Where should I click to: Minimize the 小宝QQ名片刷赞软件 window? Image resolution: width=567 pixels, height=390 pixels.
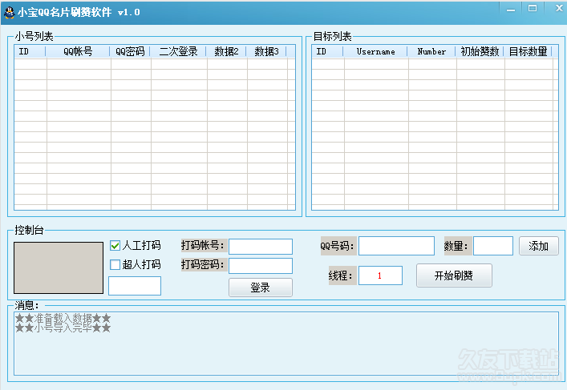click(x=511, y=9)
